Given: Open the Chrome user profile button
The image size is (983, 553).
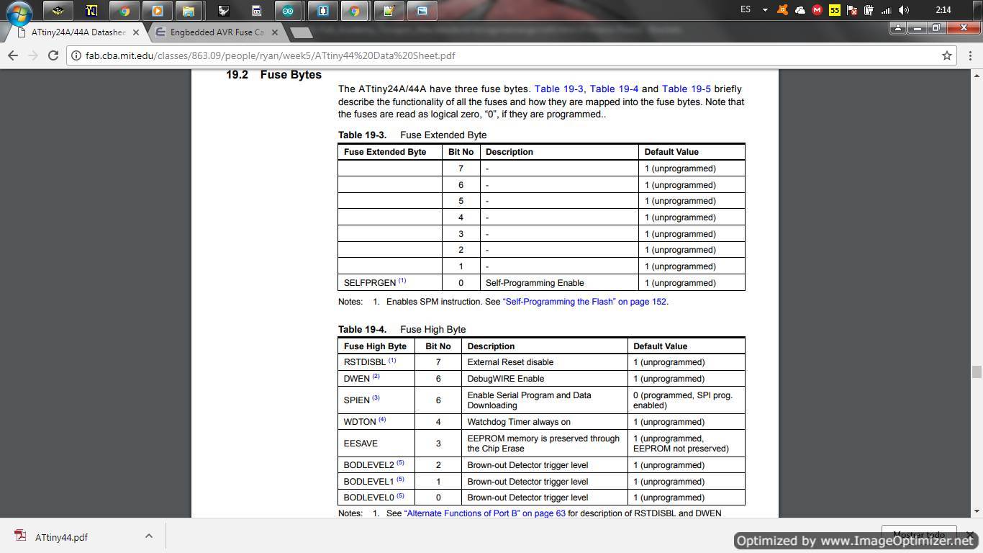Looking at the screenshot, I should pyautogui.click(x=898, y=28).
